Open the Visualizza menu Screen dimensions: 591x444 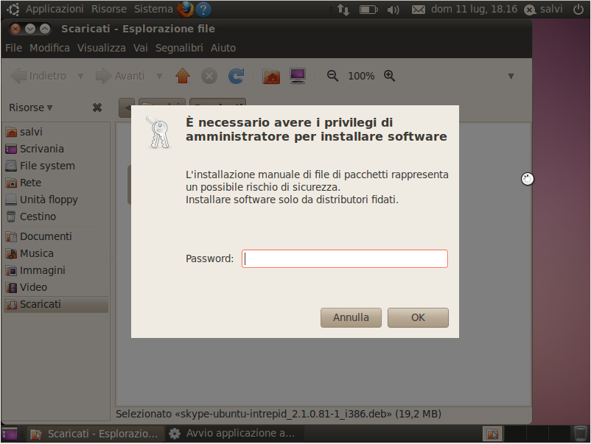click(102, 48)
